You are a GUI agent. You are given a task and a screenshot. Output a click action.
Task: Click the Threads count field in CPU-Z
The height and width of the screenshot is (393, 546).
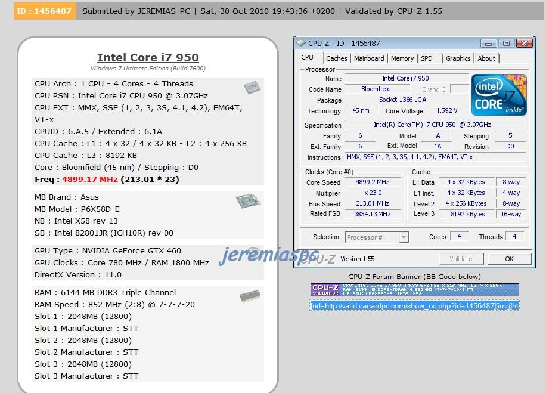pyautogui.click(x=514, y=236)
